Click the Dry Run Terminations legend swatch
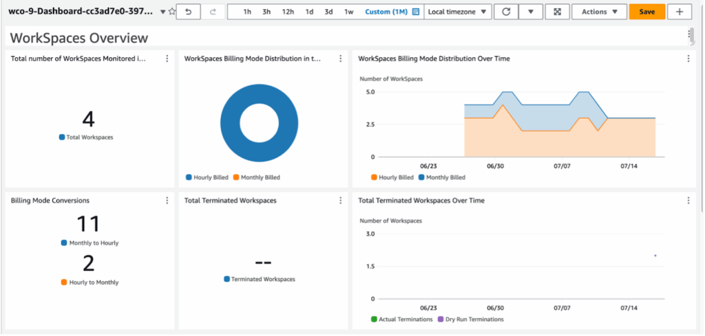705x336 pixels. [441, 319]
